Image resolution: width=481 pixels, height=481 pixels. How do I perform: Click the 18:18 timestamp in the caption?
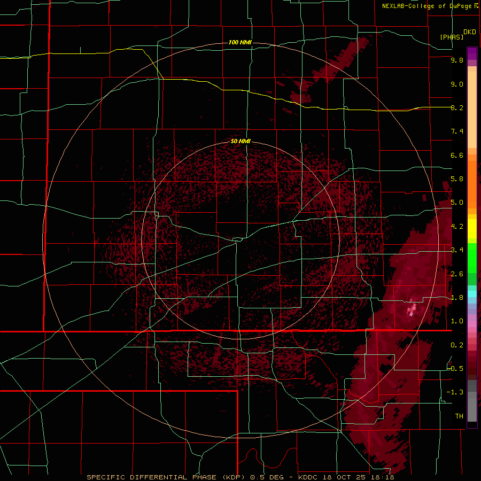(382, 477)
